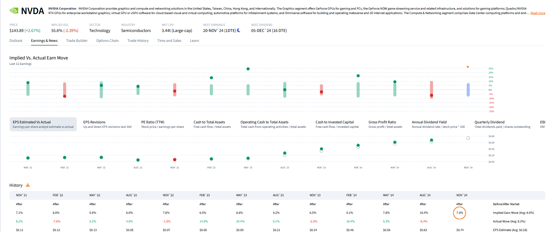Click the 05-DEC`24 next dividend date
The height and width of the screenshot is (232, 554).
click(x=269, y=31)
